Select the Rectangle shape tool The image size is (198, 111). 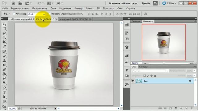[x=4, y=101]
